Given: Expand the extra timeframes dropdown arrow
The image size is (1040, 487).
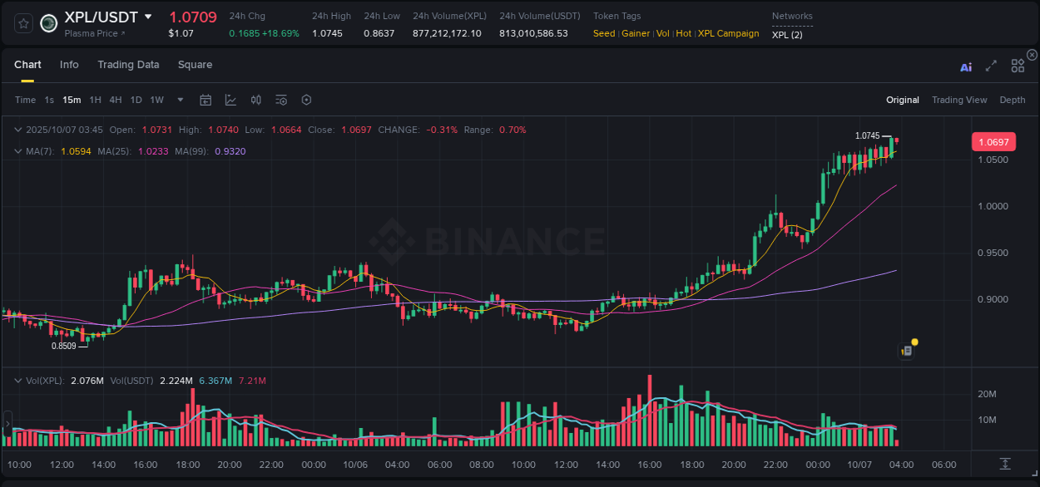Looking at the screenshot, I should point(179,100).
